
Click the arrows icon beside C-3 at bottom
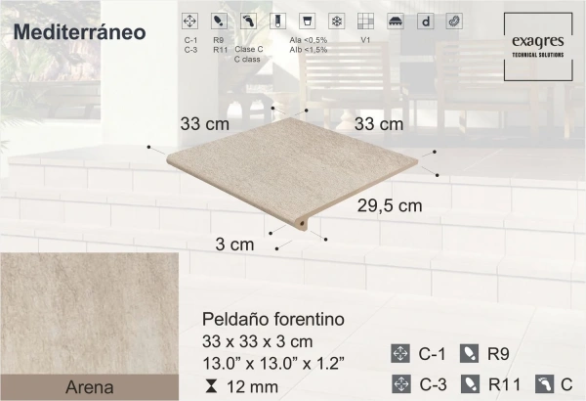tap(398, 381)
